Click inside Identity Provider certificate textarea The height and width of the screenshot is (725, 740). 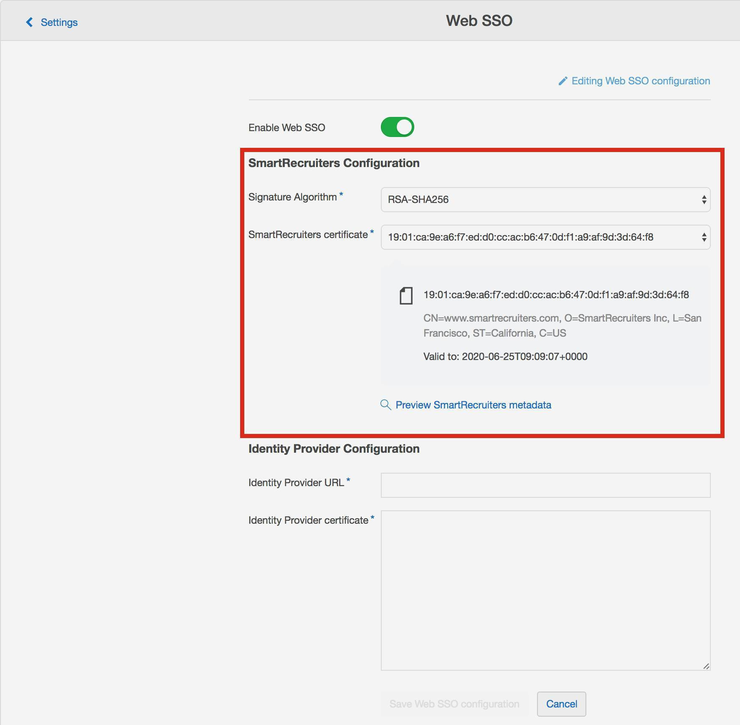click(545, 591)
